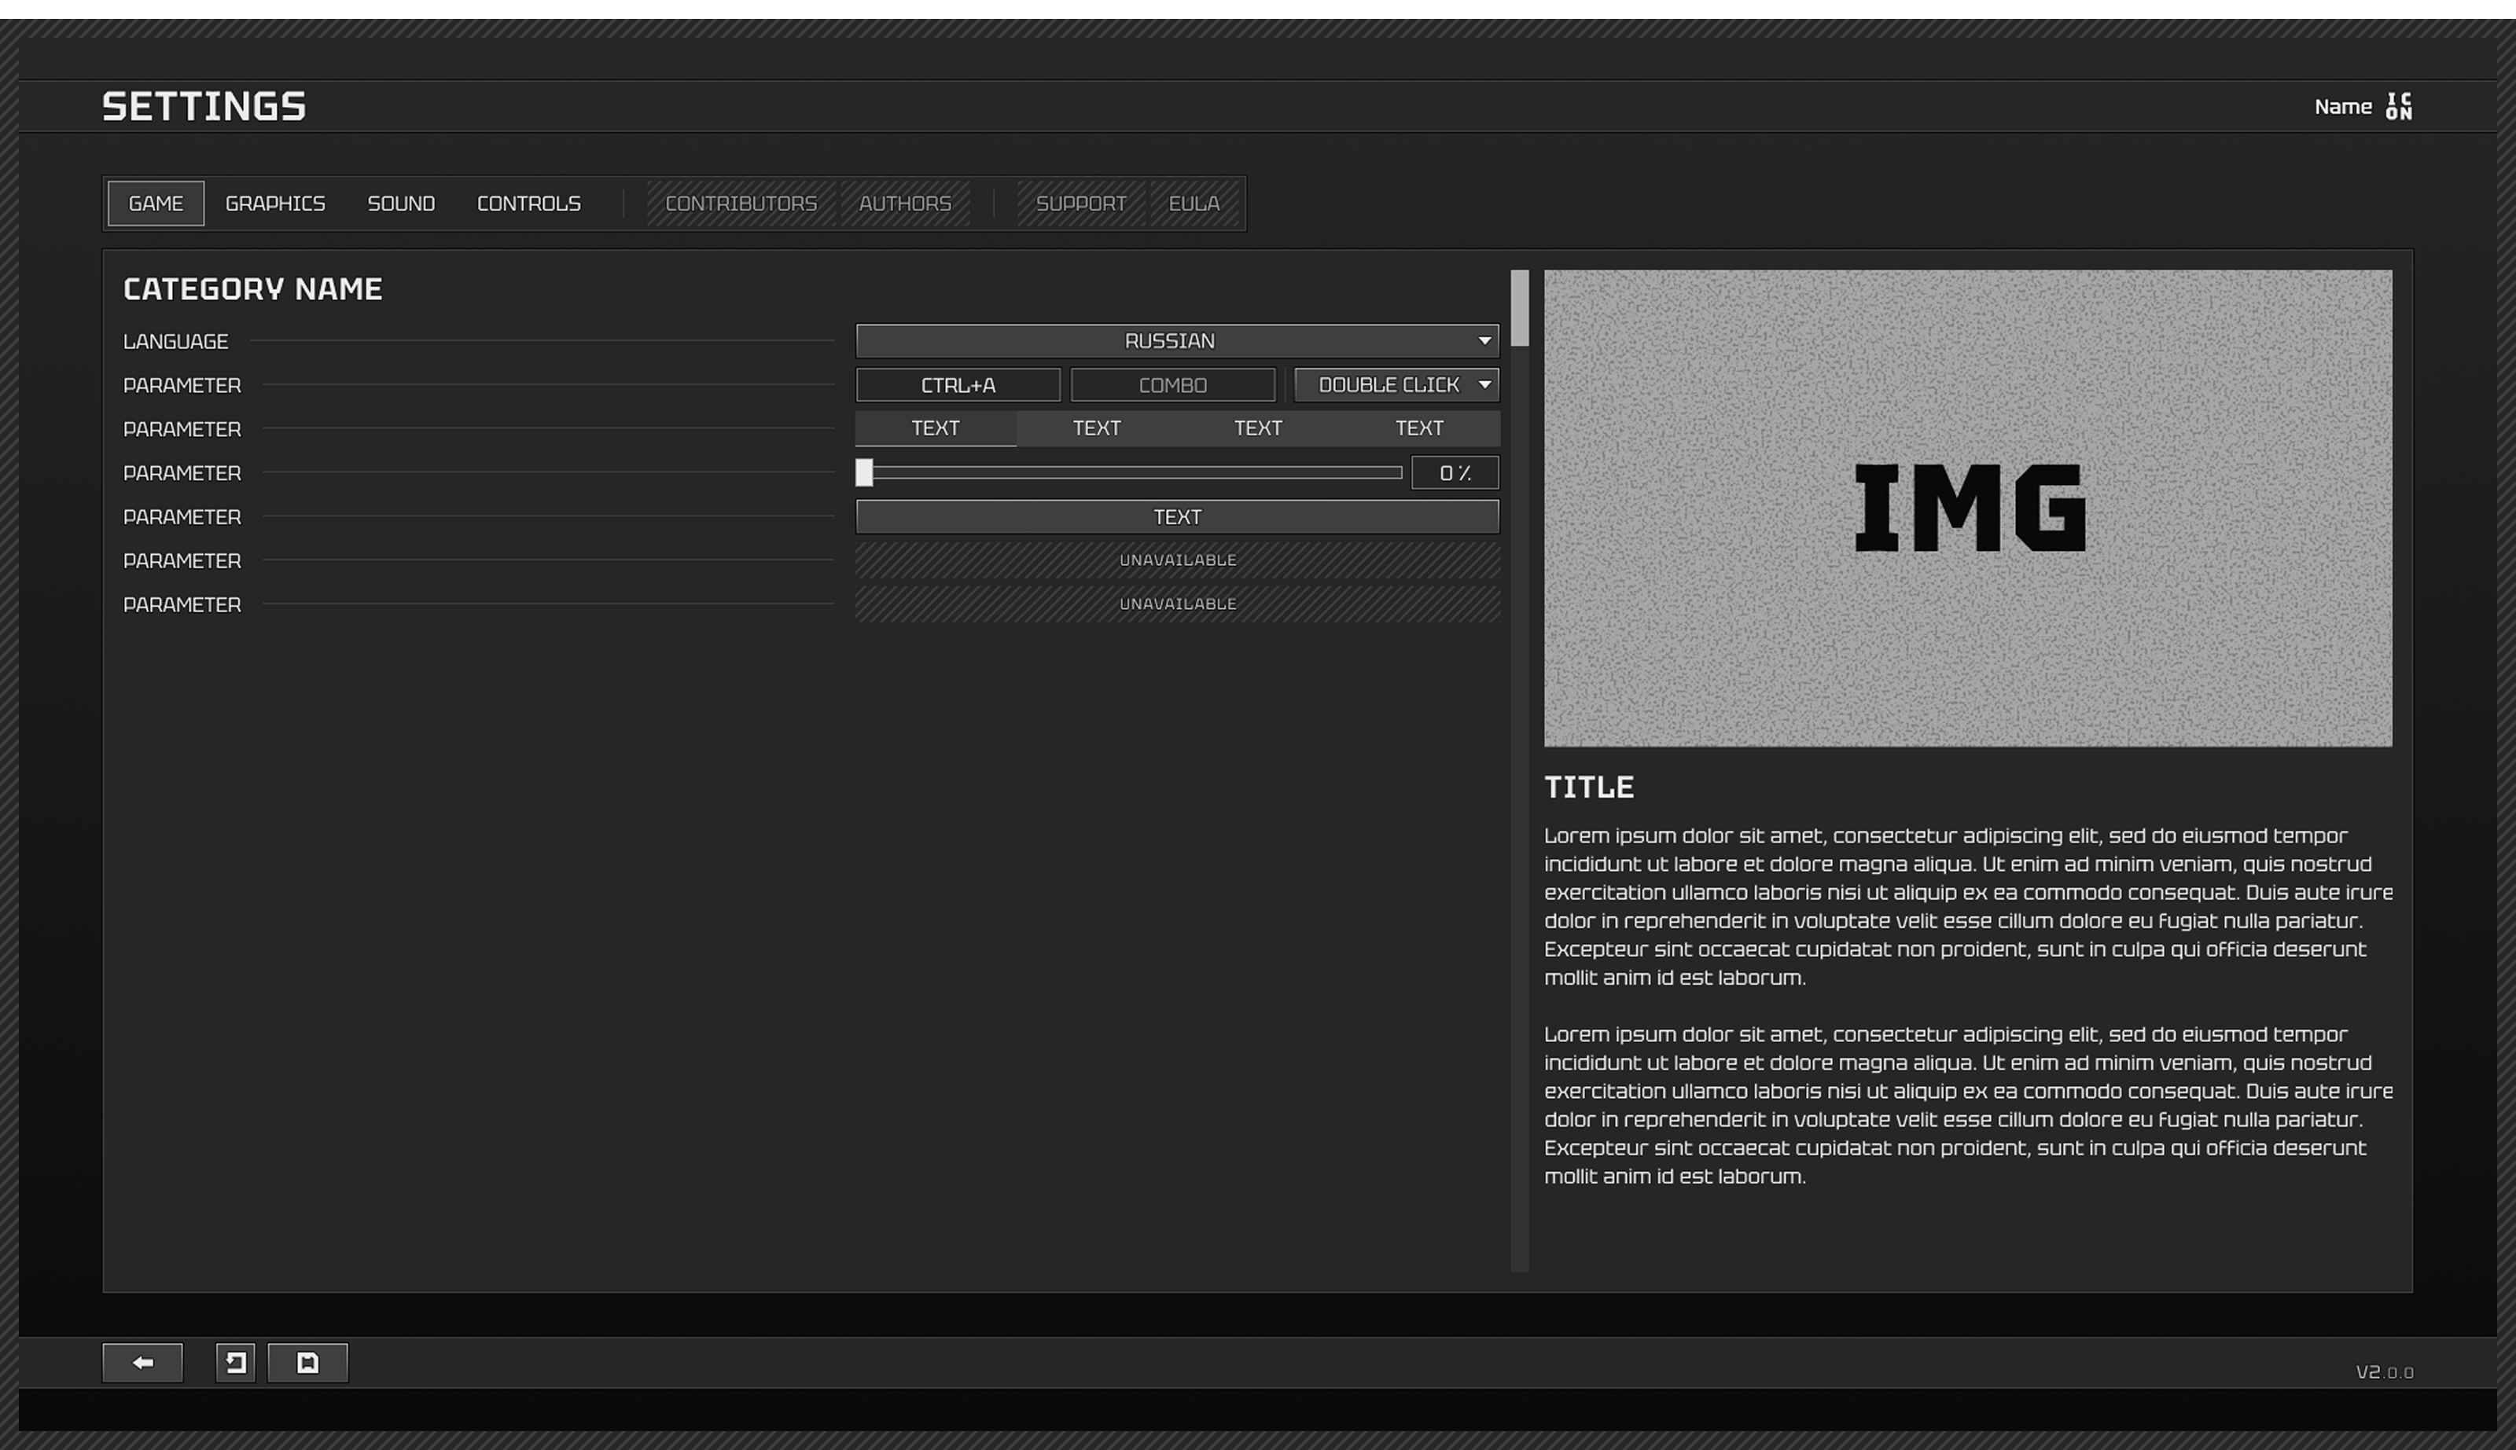Click the Title heading in description panel
The width and height of the screenshot is (2516, 1450).
pyautogui.click(x=1589, y=787)
